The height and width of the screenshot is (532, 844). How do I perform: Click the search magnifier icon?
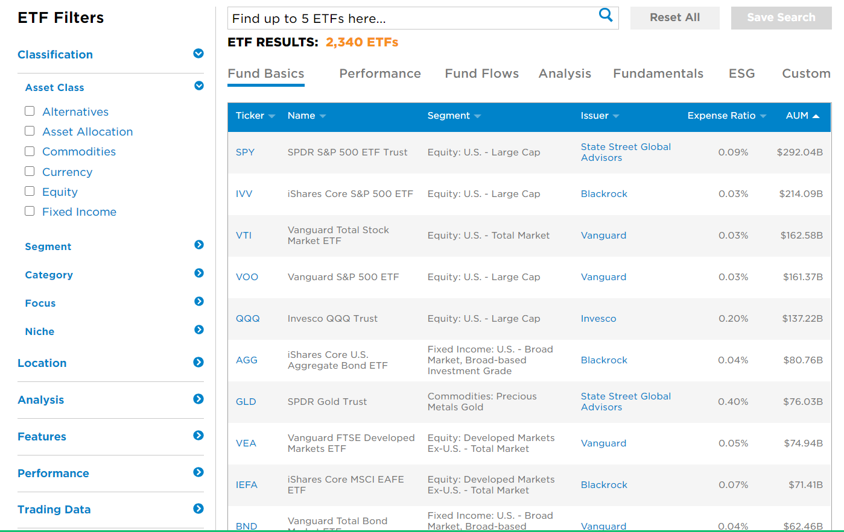tap(605, 16)
